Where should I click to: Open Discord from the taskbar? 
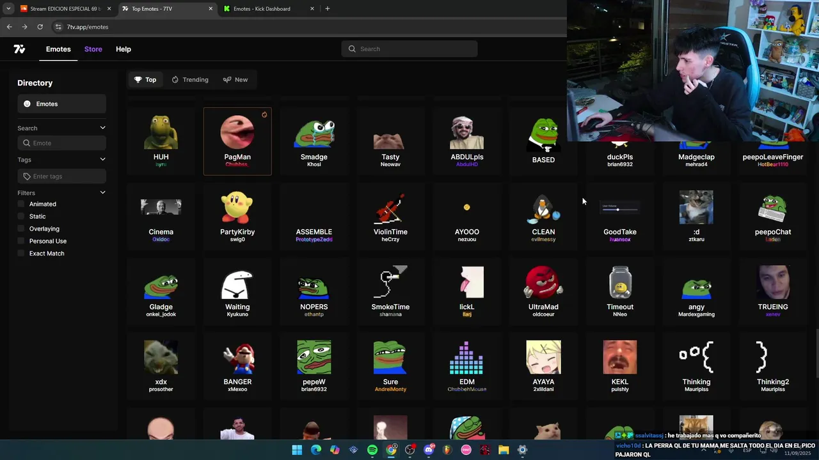(429, 450)
